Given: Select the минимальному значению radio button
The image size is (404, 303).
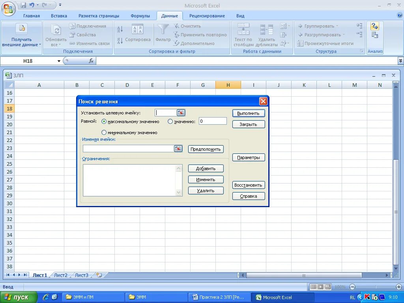Looking at the screenshot, I should click(104, 133).
